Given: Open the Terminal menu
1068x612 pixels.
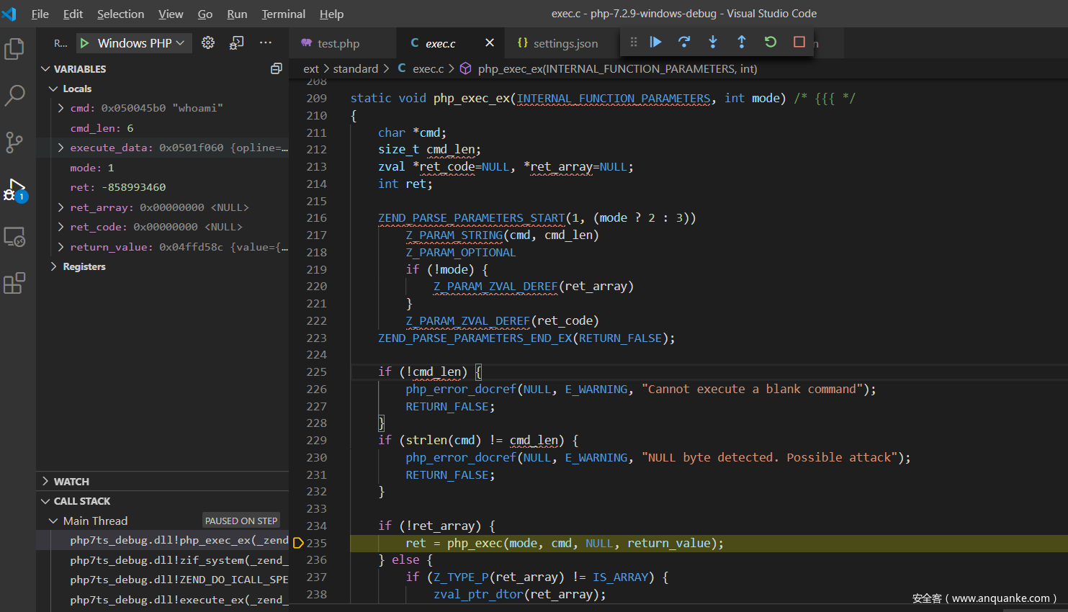Looking at the screenshot, I should [x=283, y=14].
